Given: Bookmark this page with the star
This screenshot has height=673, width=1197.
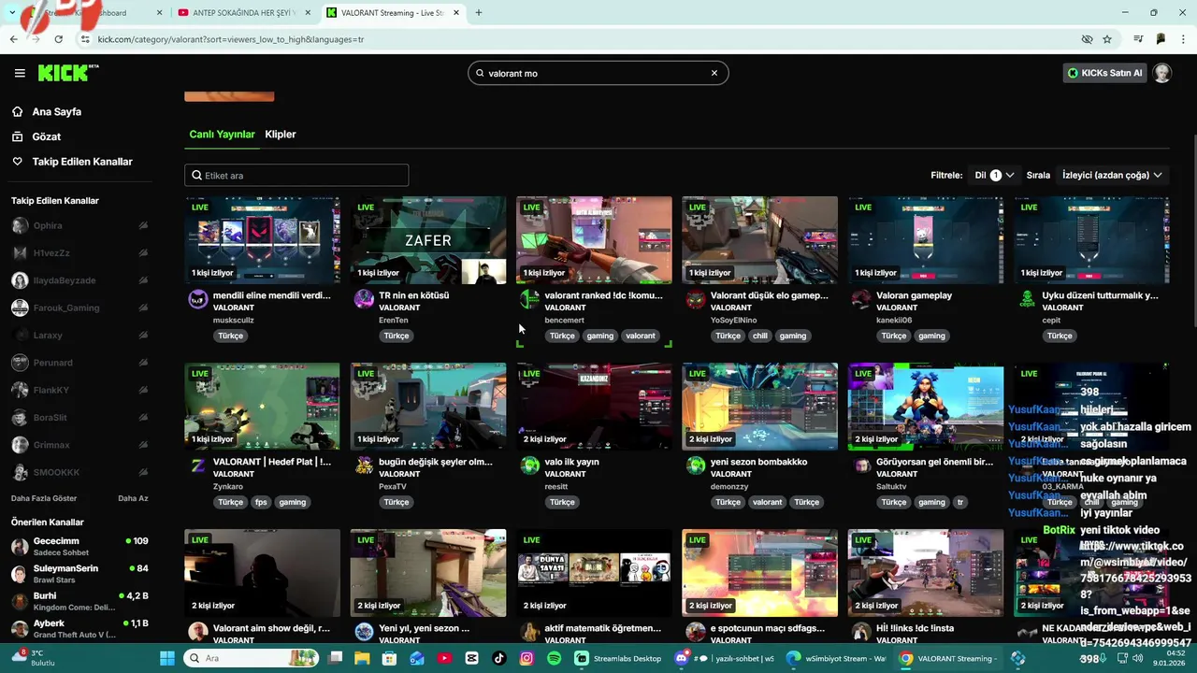Looking at the screenshot, I should tap(1107, 39).
